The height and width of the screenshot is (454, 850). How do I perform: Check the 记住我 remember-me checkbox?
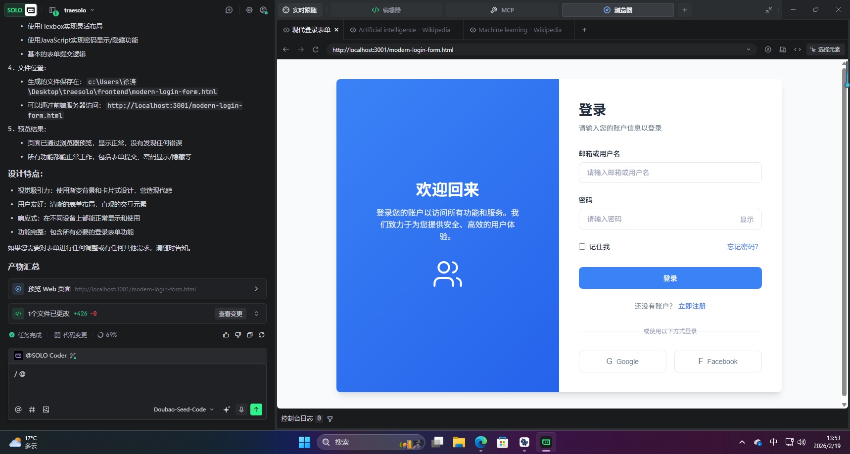click(582, 246)
